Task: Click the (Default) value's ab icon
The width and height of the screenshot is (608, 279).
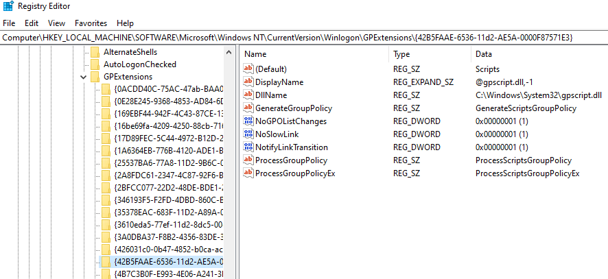Action: (x=248, y=69)
